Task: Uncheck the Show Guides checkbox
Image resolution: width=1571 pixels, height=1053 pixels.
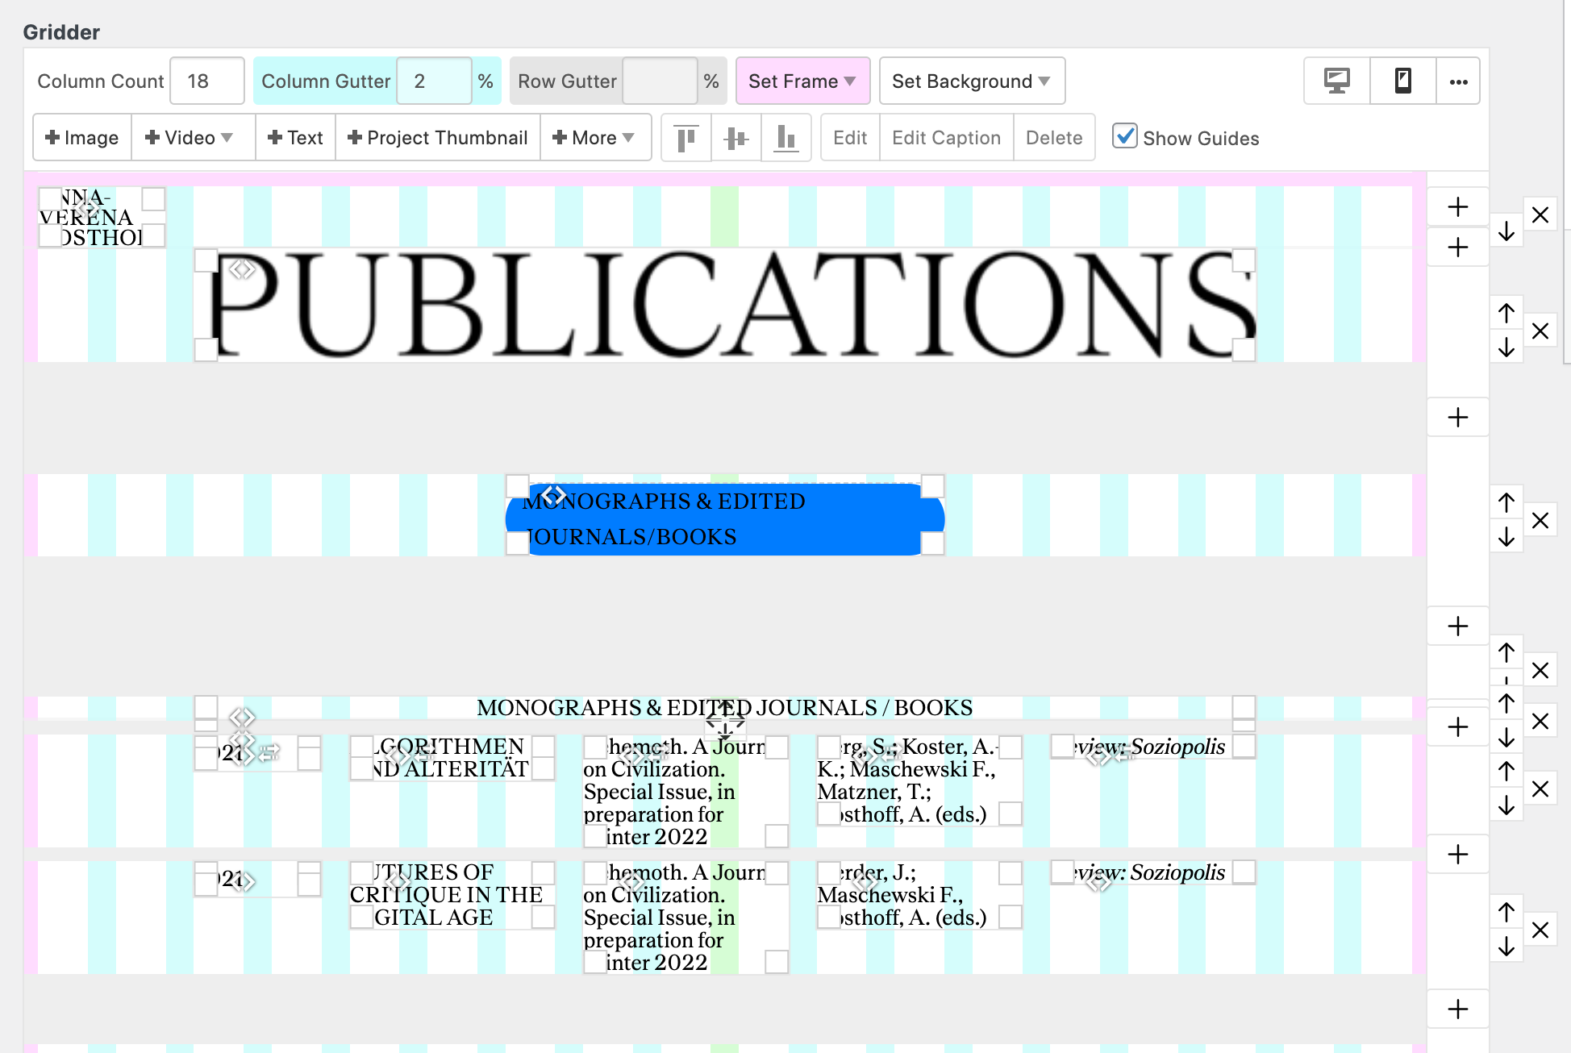Action: pyautogui.click(x=1124, y=136)
